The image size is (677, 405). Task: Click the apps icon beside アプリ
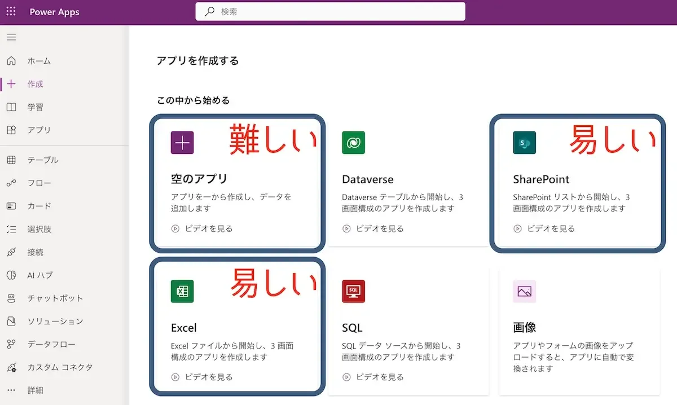pyautogui.click(x=11, y=130)
